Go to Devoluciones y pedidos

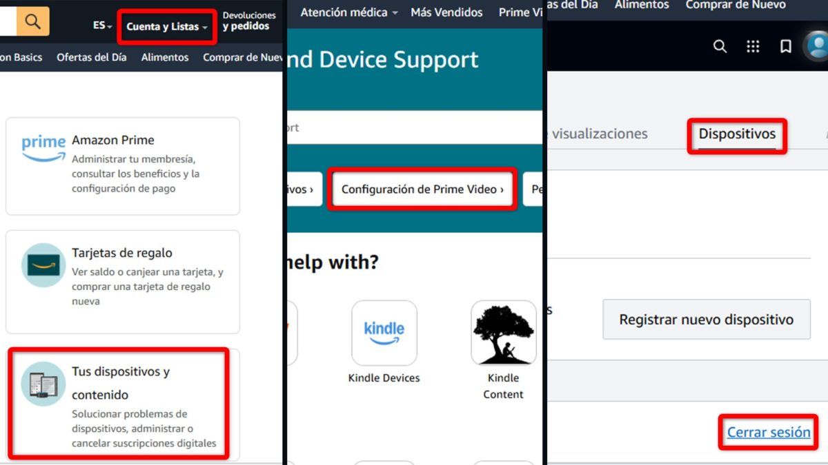pyautogui.click(x=249, y=21)
